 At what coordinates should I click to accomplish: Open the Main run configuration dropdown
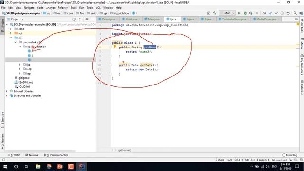tap(227, 13)
